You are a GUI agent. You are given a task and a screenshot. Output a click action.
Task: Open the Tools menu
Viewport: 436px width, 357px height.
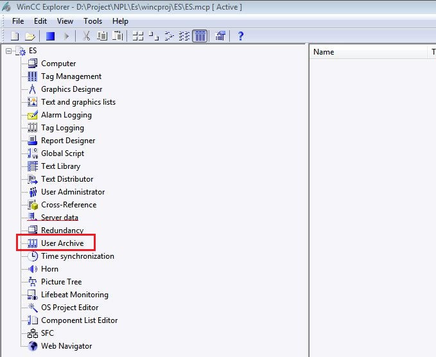tap(93, 21)
